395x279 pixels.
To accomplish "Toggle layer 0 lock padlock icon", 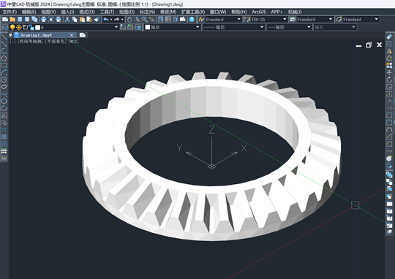I will 31,27.
